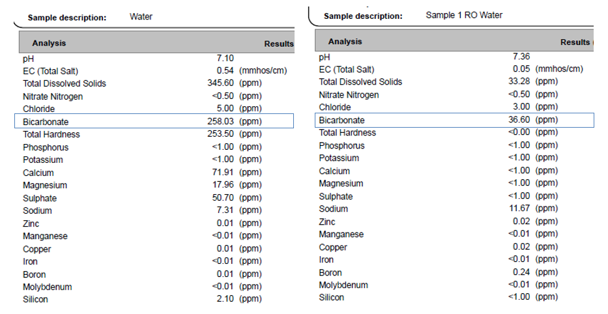
Task: Select Total Hardness label in left table
Action: tap(51, 134)
